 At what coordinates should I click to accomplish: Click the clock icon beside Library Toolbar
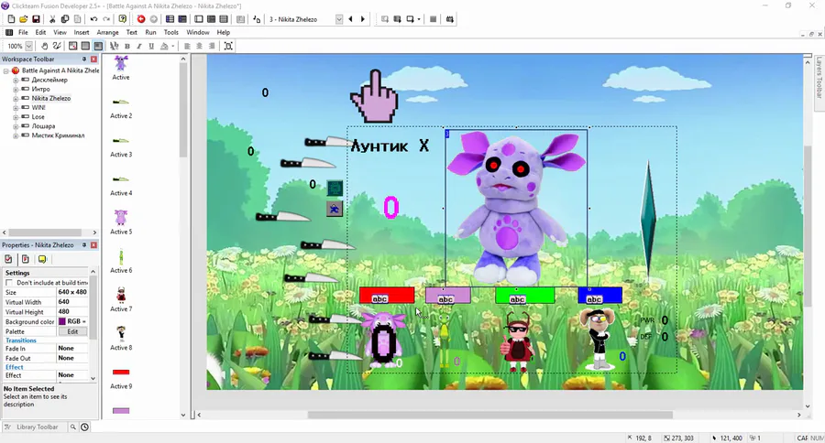pyautogui.click(x=84, y=427)
